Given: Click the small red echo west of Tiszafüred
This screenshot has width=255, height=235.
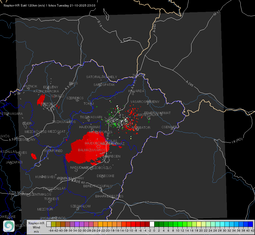Looking at the screenshot, I should click(x=34, y=156).
